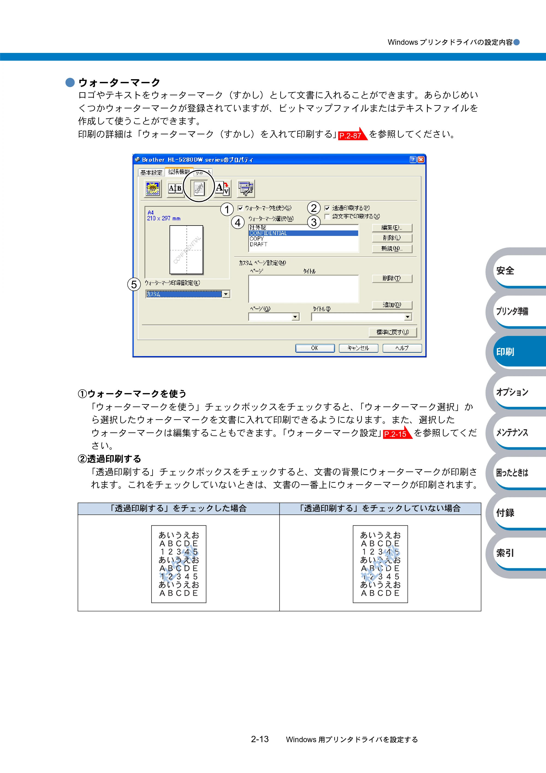Open the プリンタ準備 side tab
The height and width of the screenshot is (773, 546).
[x=520, y=311]
